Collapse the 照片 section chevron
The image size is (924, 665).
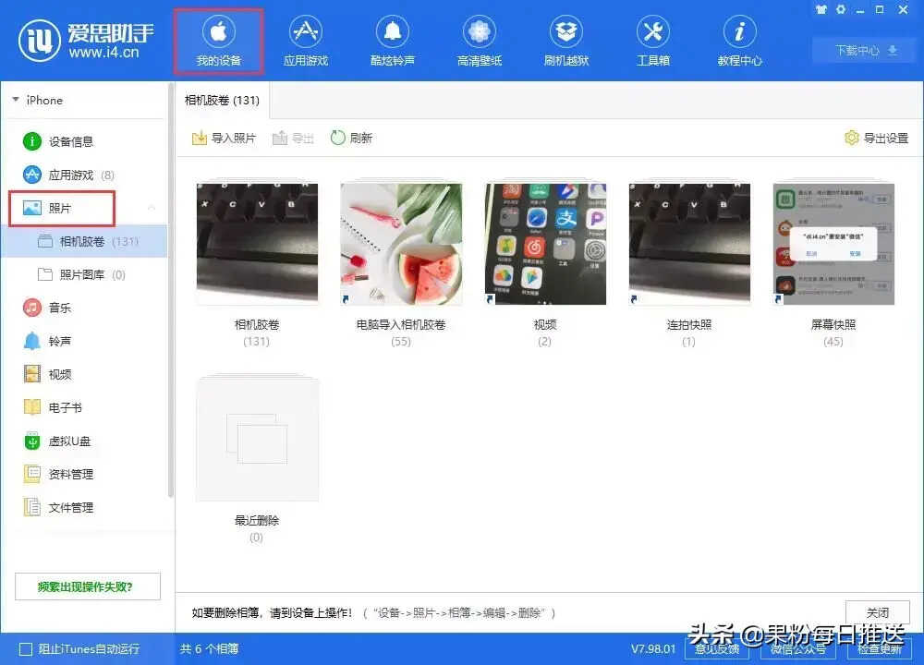pyautogui.click(x=152, y=208)
